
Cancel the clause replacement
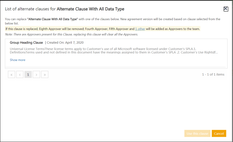point(219,133)
